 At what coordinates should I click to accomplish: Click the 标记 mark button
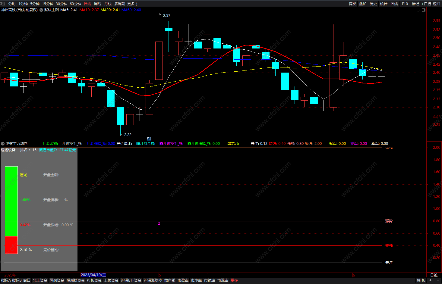click(x=415, y=4)
